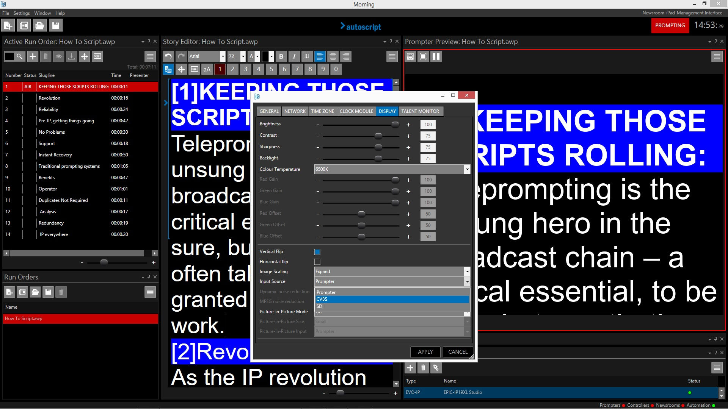Open the Settings menu in the menu bar
The width and height of the screenshot is (728, 409).
[x=22, y=13]
